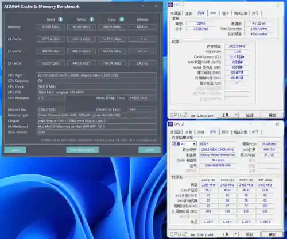
Task: Click the "XMP-6800" column header in timings table
Action: tap(265, 180)
